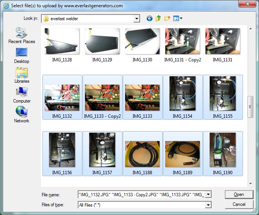Open the Files of type dropdown

[x=208, y=205]
